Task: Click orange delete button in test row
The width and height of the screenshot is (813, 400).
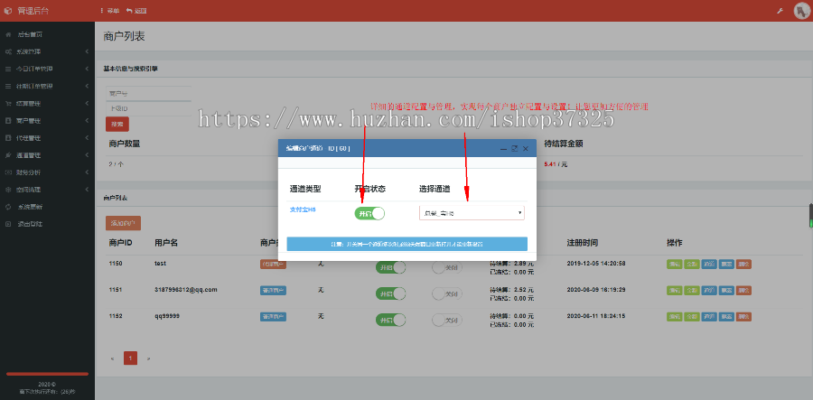Action: pos(743,264)
